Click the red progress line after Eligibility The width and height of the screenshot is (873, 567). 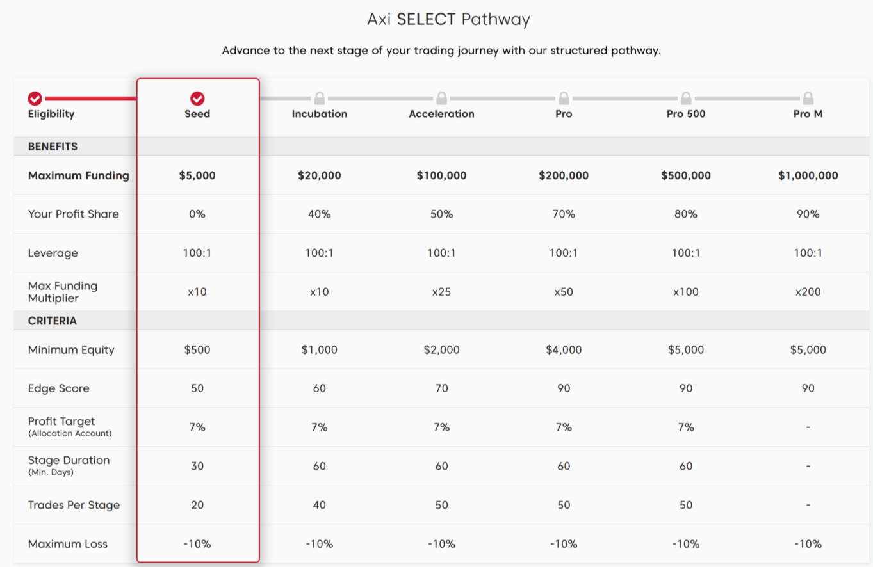[x=90, y=99]
